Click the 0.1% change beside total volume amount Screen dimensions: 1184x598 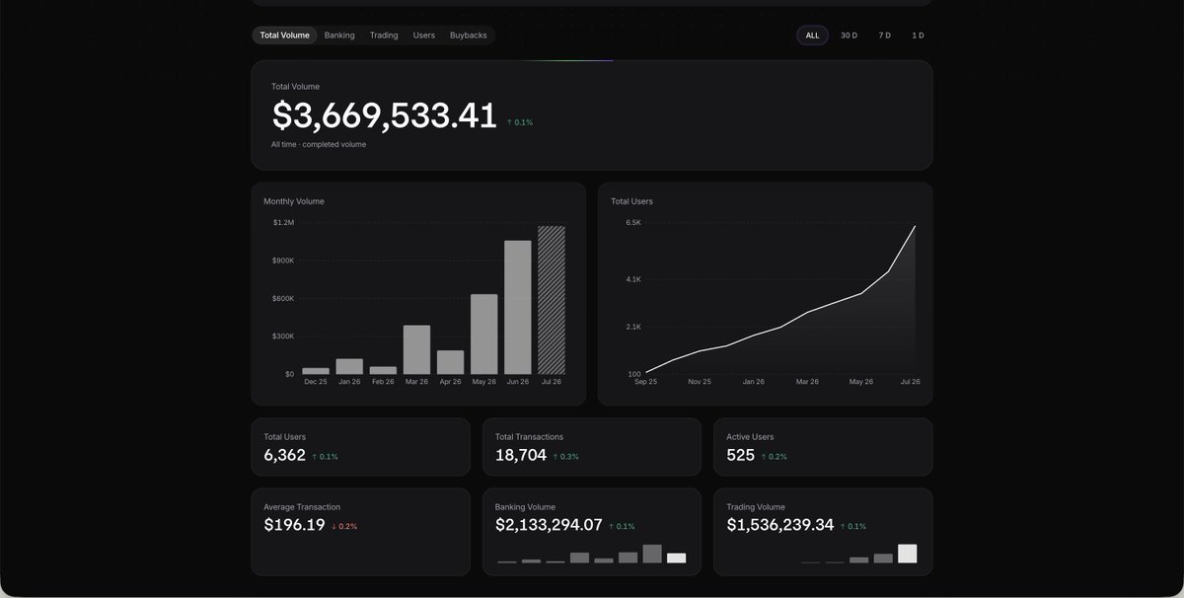520,122
